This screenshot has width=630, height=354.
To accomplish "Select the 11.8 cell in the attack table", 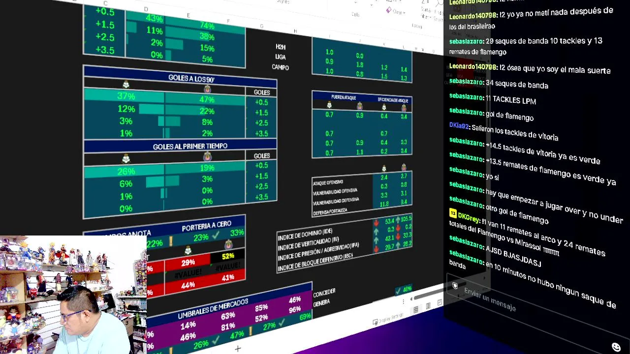I will coord(384,204).
